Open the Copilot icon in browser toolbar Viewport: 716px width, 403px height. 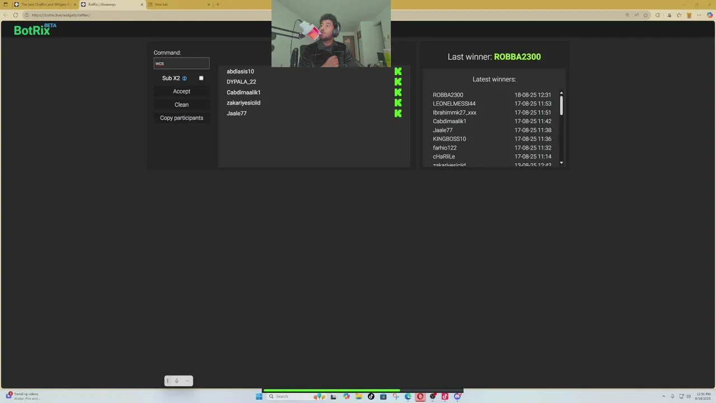coord(710,15)
